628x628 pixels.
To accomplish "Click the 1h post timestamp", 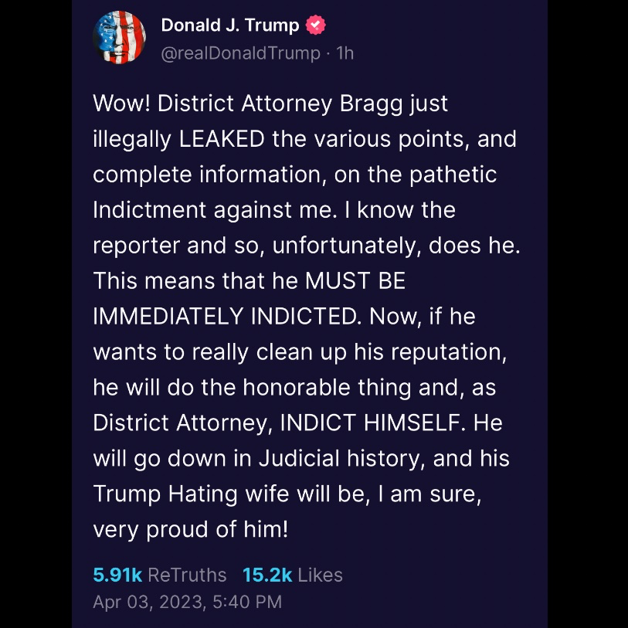I will coord(345,53).
